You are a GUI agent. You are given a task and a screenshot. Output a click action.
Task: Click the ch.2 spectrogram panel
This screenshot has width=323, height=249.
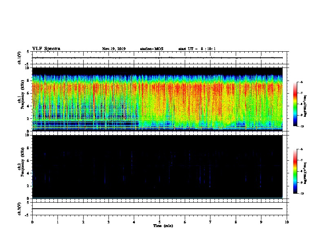click(x=157, y=167)
